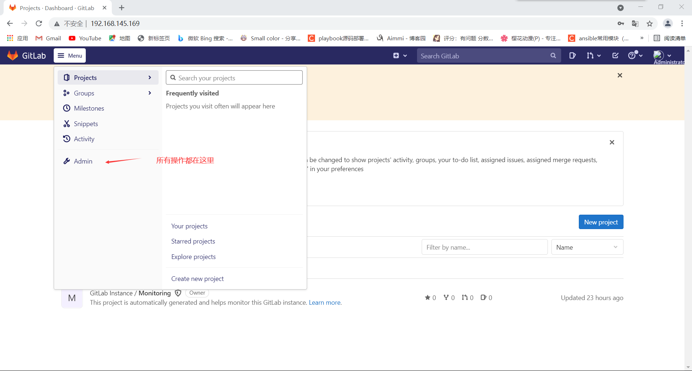Click the GitLab fox logo
This screenshot has width=692, height=371.
(x=13, y=55)
